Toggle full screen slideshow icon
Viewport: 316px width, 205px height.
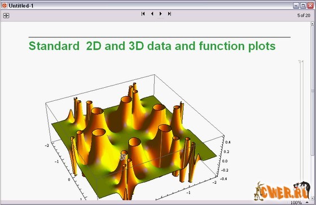coord(6,16)
